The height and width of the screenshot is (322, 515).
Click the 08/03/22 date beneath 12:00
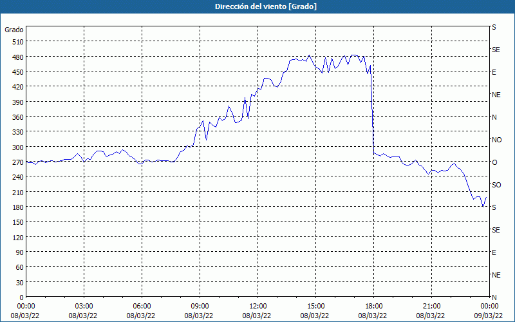point(257,316)
